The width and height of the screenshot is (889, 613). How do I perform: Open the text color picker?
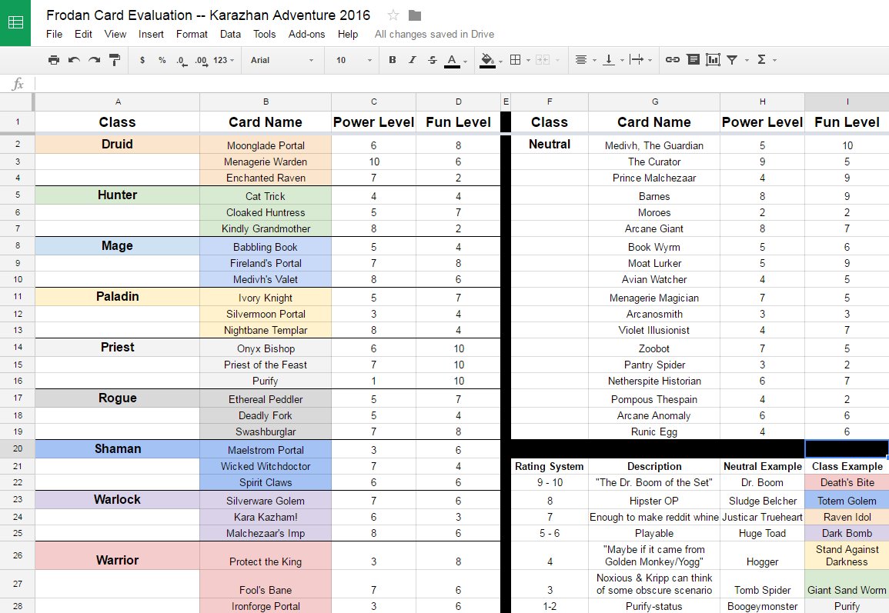pyautogui.click(x=452, y=60)
